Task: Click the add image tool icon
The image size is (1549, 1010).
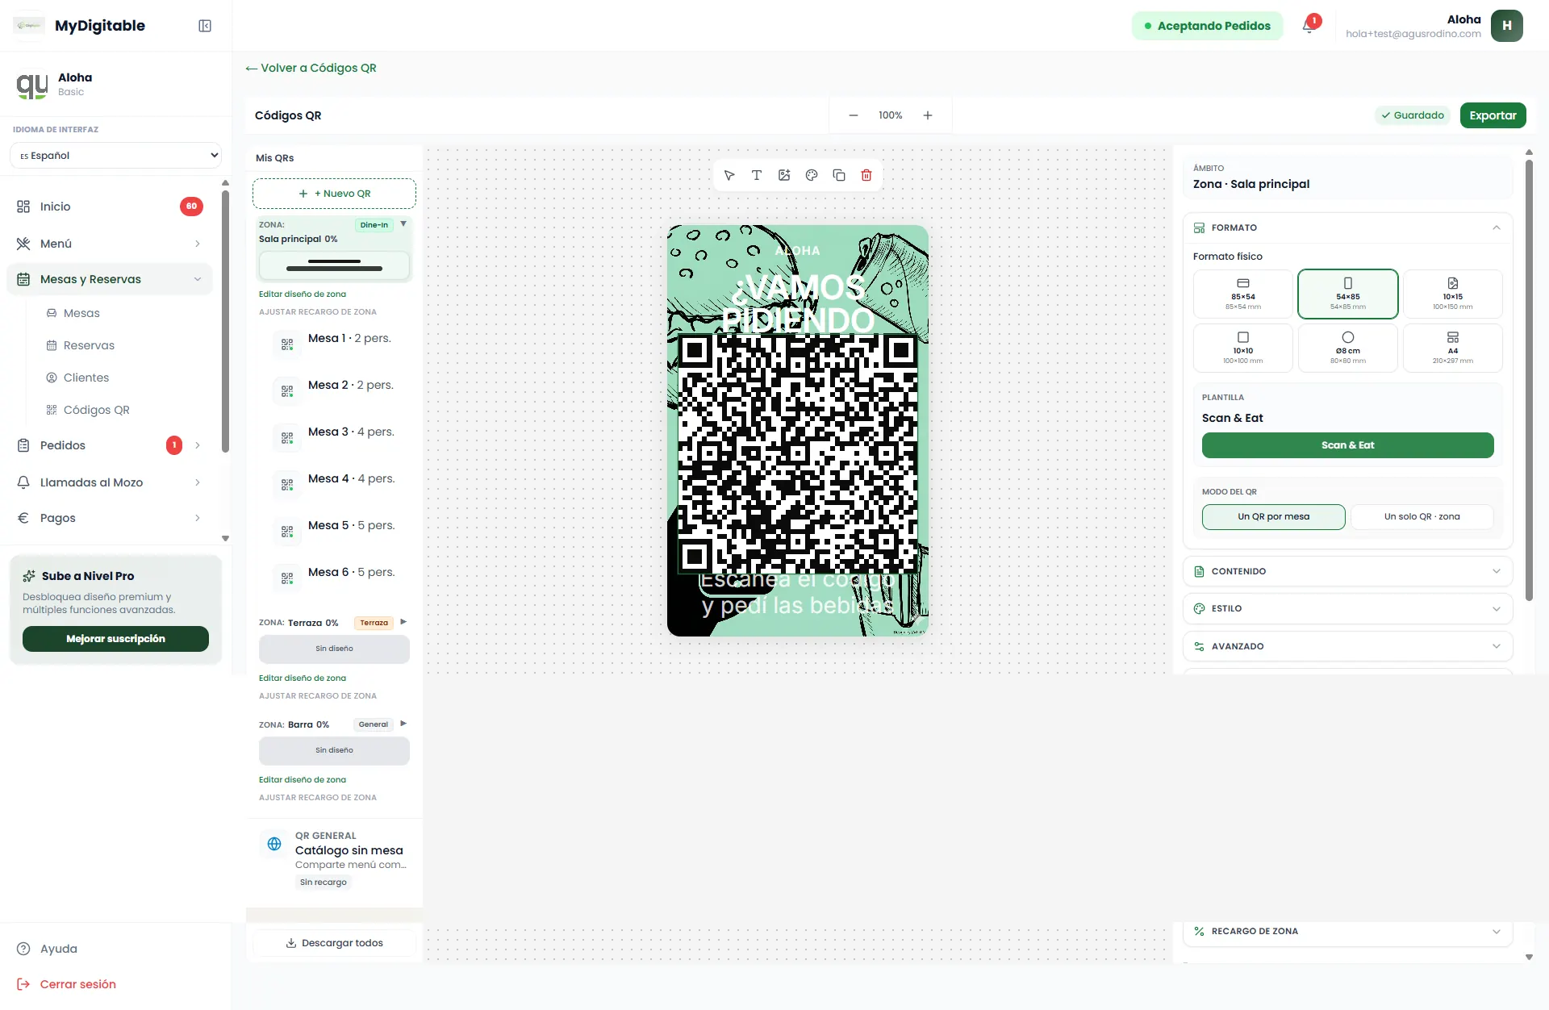Action: [784, 175]
